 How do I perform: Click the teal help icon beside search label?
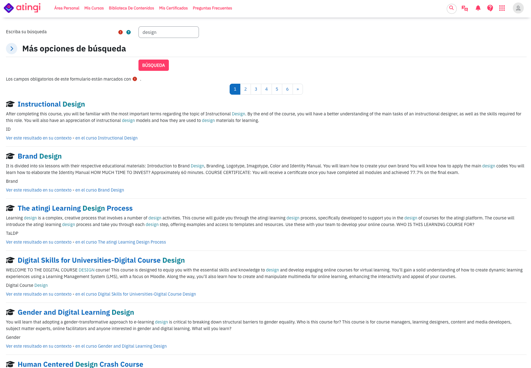point(128,32)
